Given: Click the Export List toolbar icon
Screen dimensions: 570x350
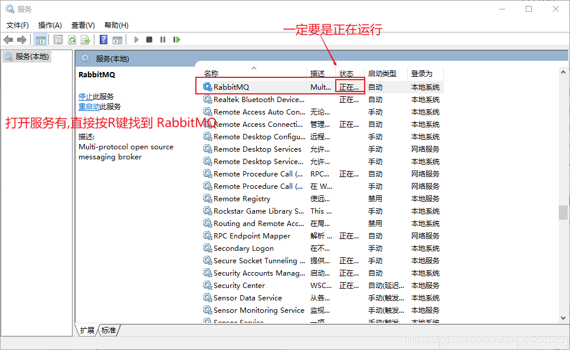Looking at the screenshot, I should click(86, 40).
